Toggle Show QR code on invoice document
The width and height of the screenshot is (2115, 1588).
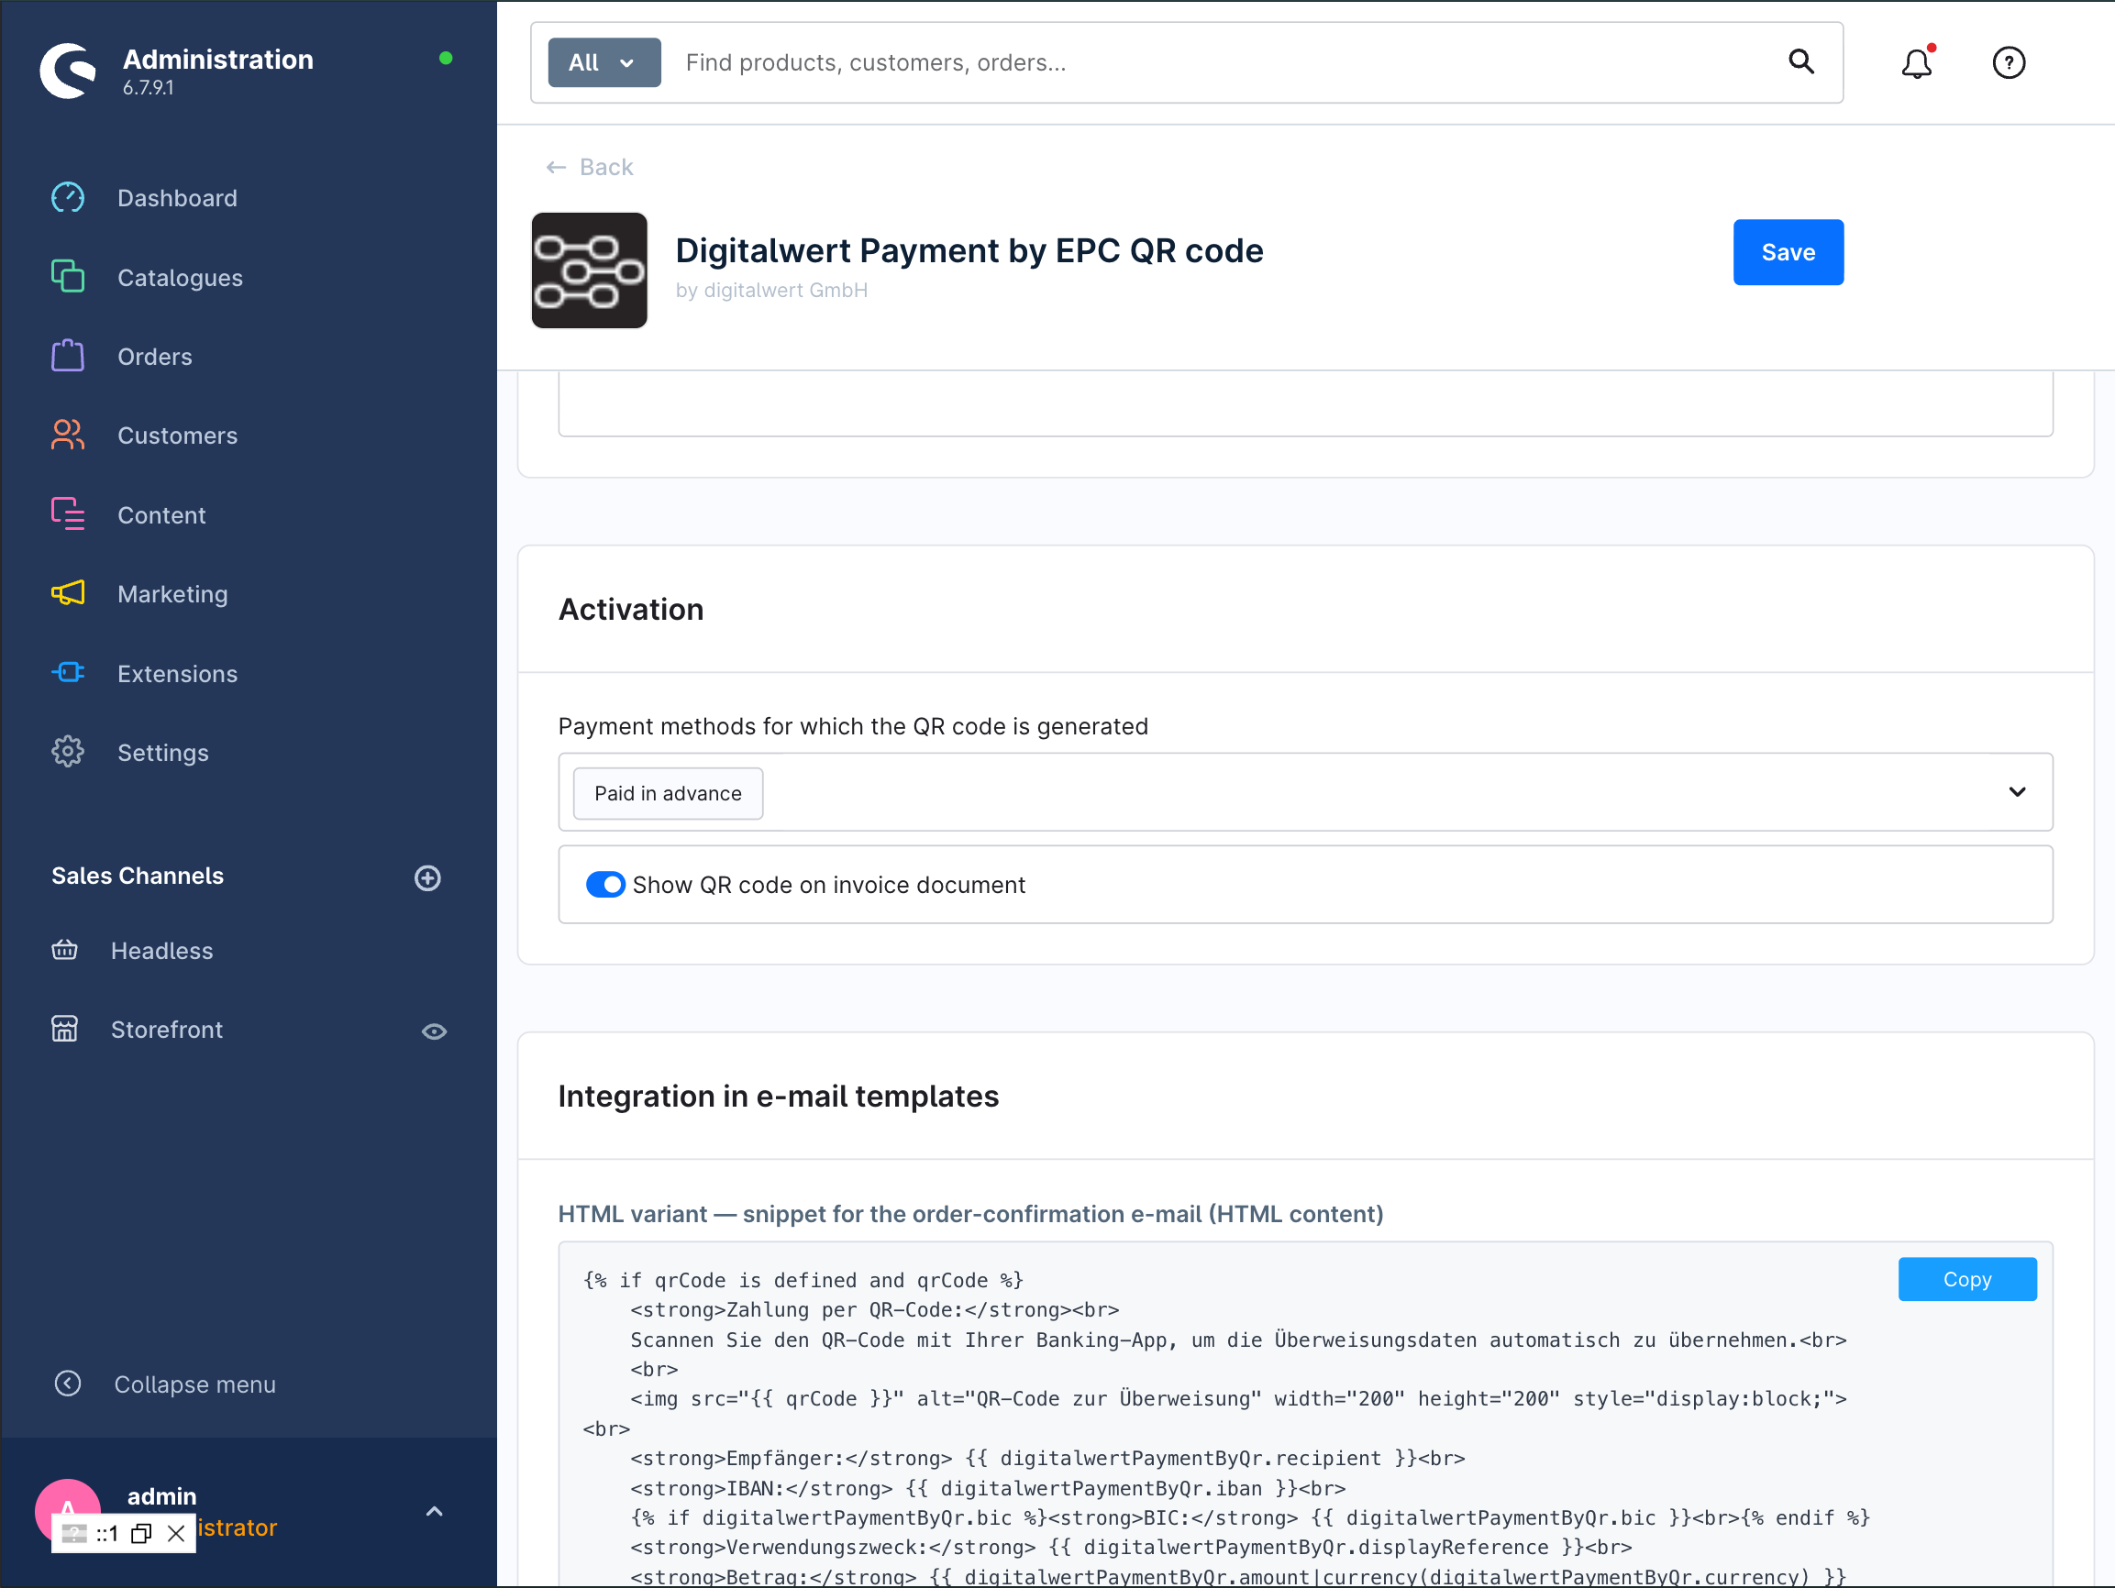click(605, 885)
